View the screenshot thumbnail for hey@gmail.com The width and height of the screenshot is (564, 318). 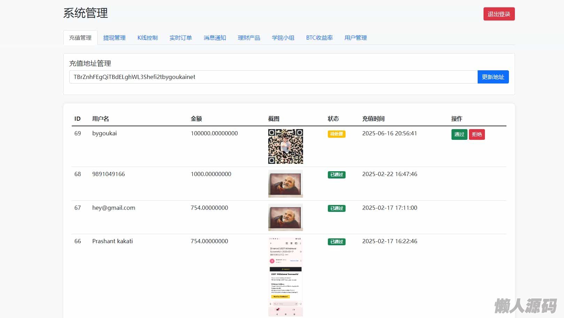(x=285, y=217)
